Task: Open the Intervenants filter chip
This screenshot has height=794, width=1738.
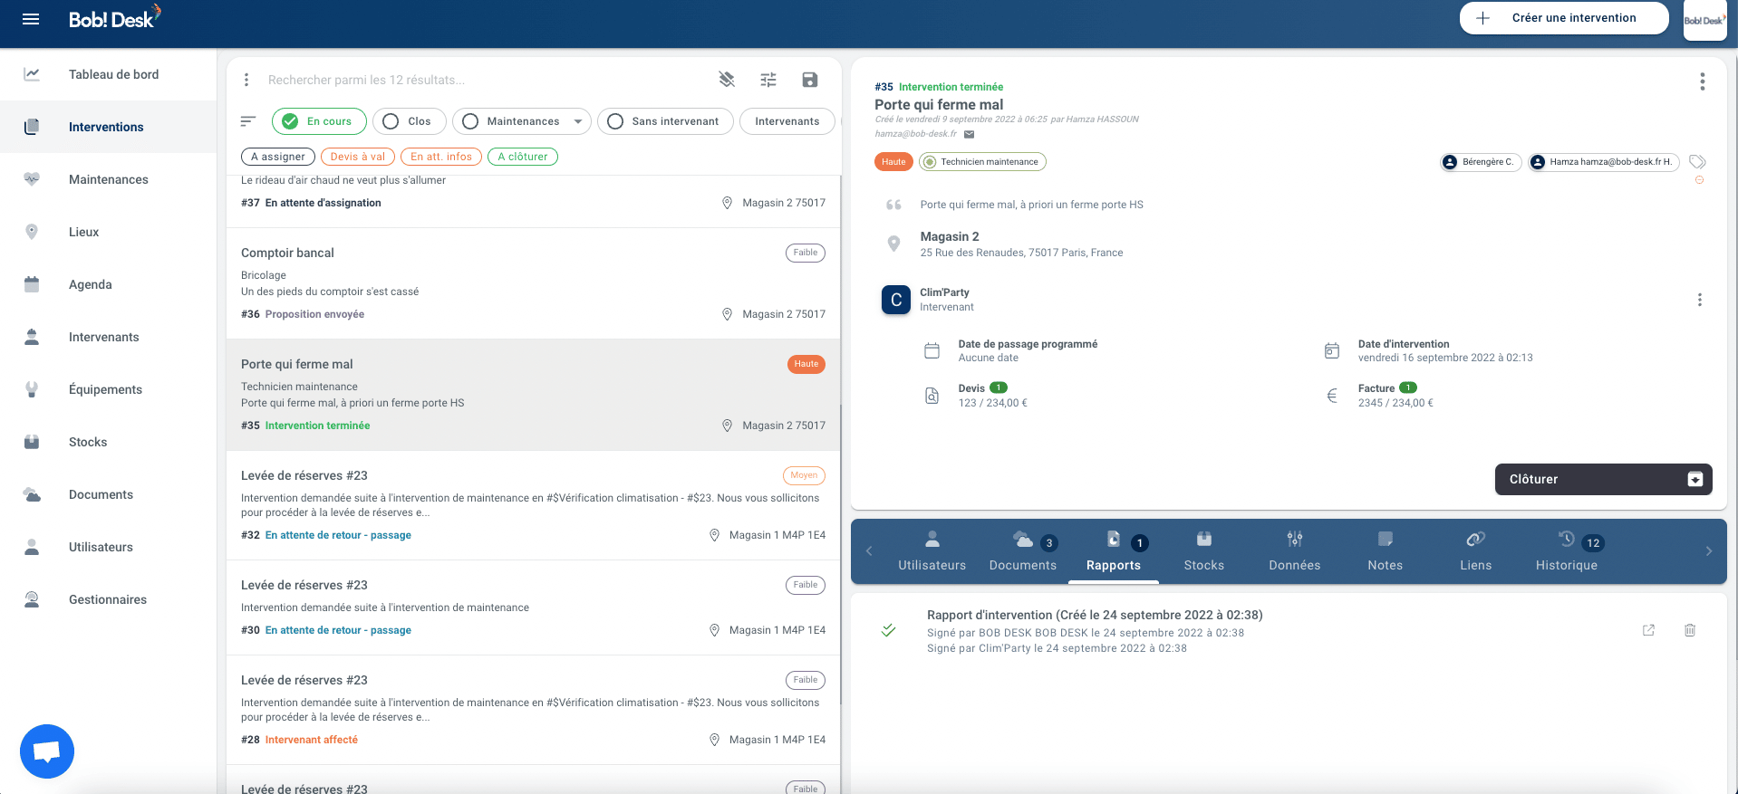Action: click(787, 121)
